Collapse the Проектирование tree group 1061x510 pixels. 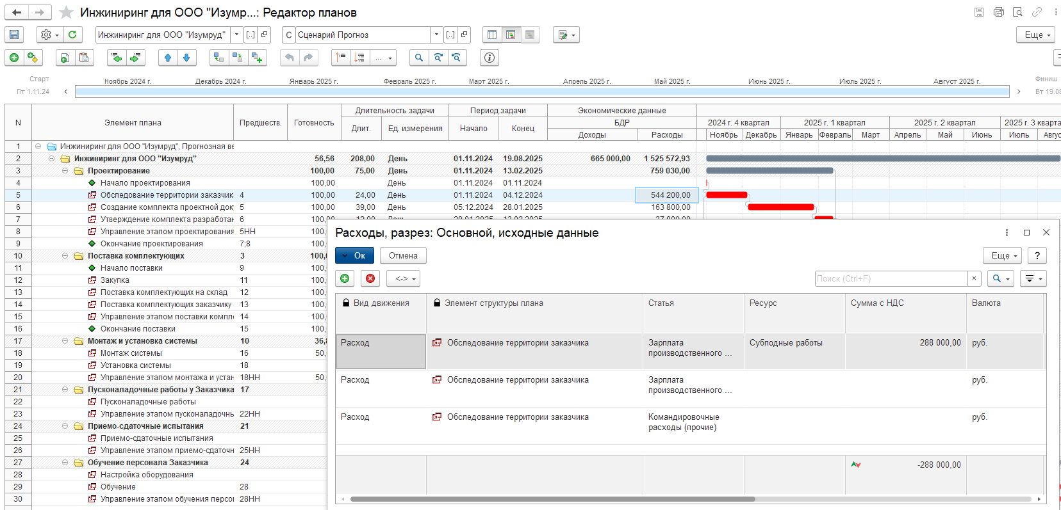pos(65,171)
